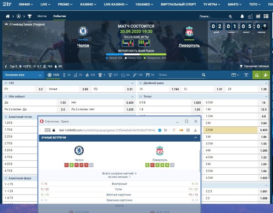Switch to the Матчи tab

point(42,16)
